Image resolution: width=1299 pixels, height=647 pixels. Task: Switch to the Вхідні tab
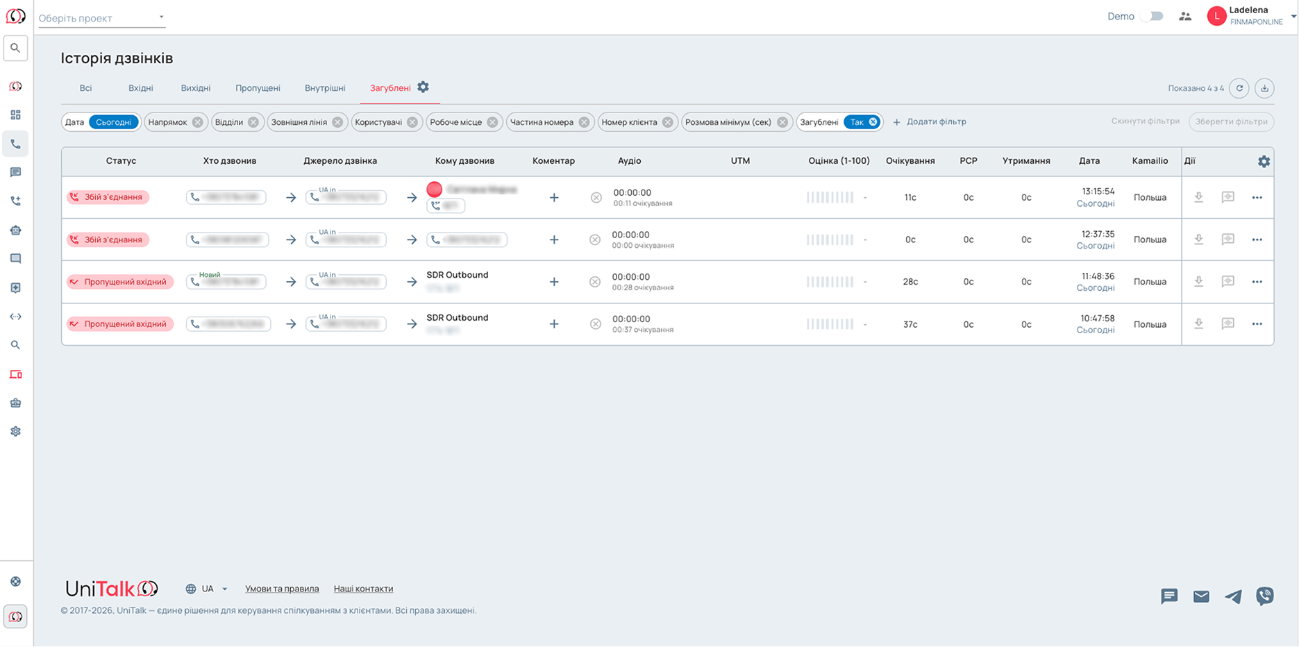(x=141, y=88)
